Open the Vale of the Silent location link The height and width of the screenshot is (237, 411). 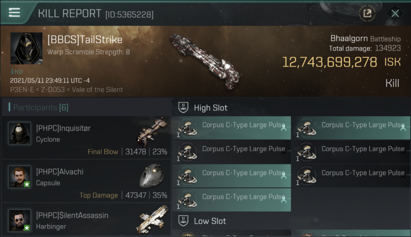[x=97, y=89]
